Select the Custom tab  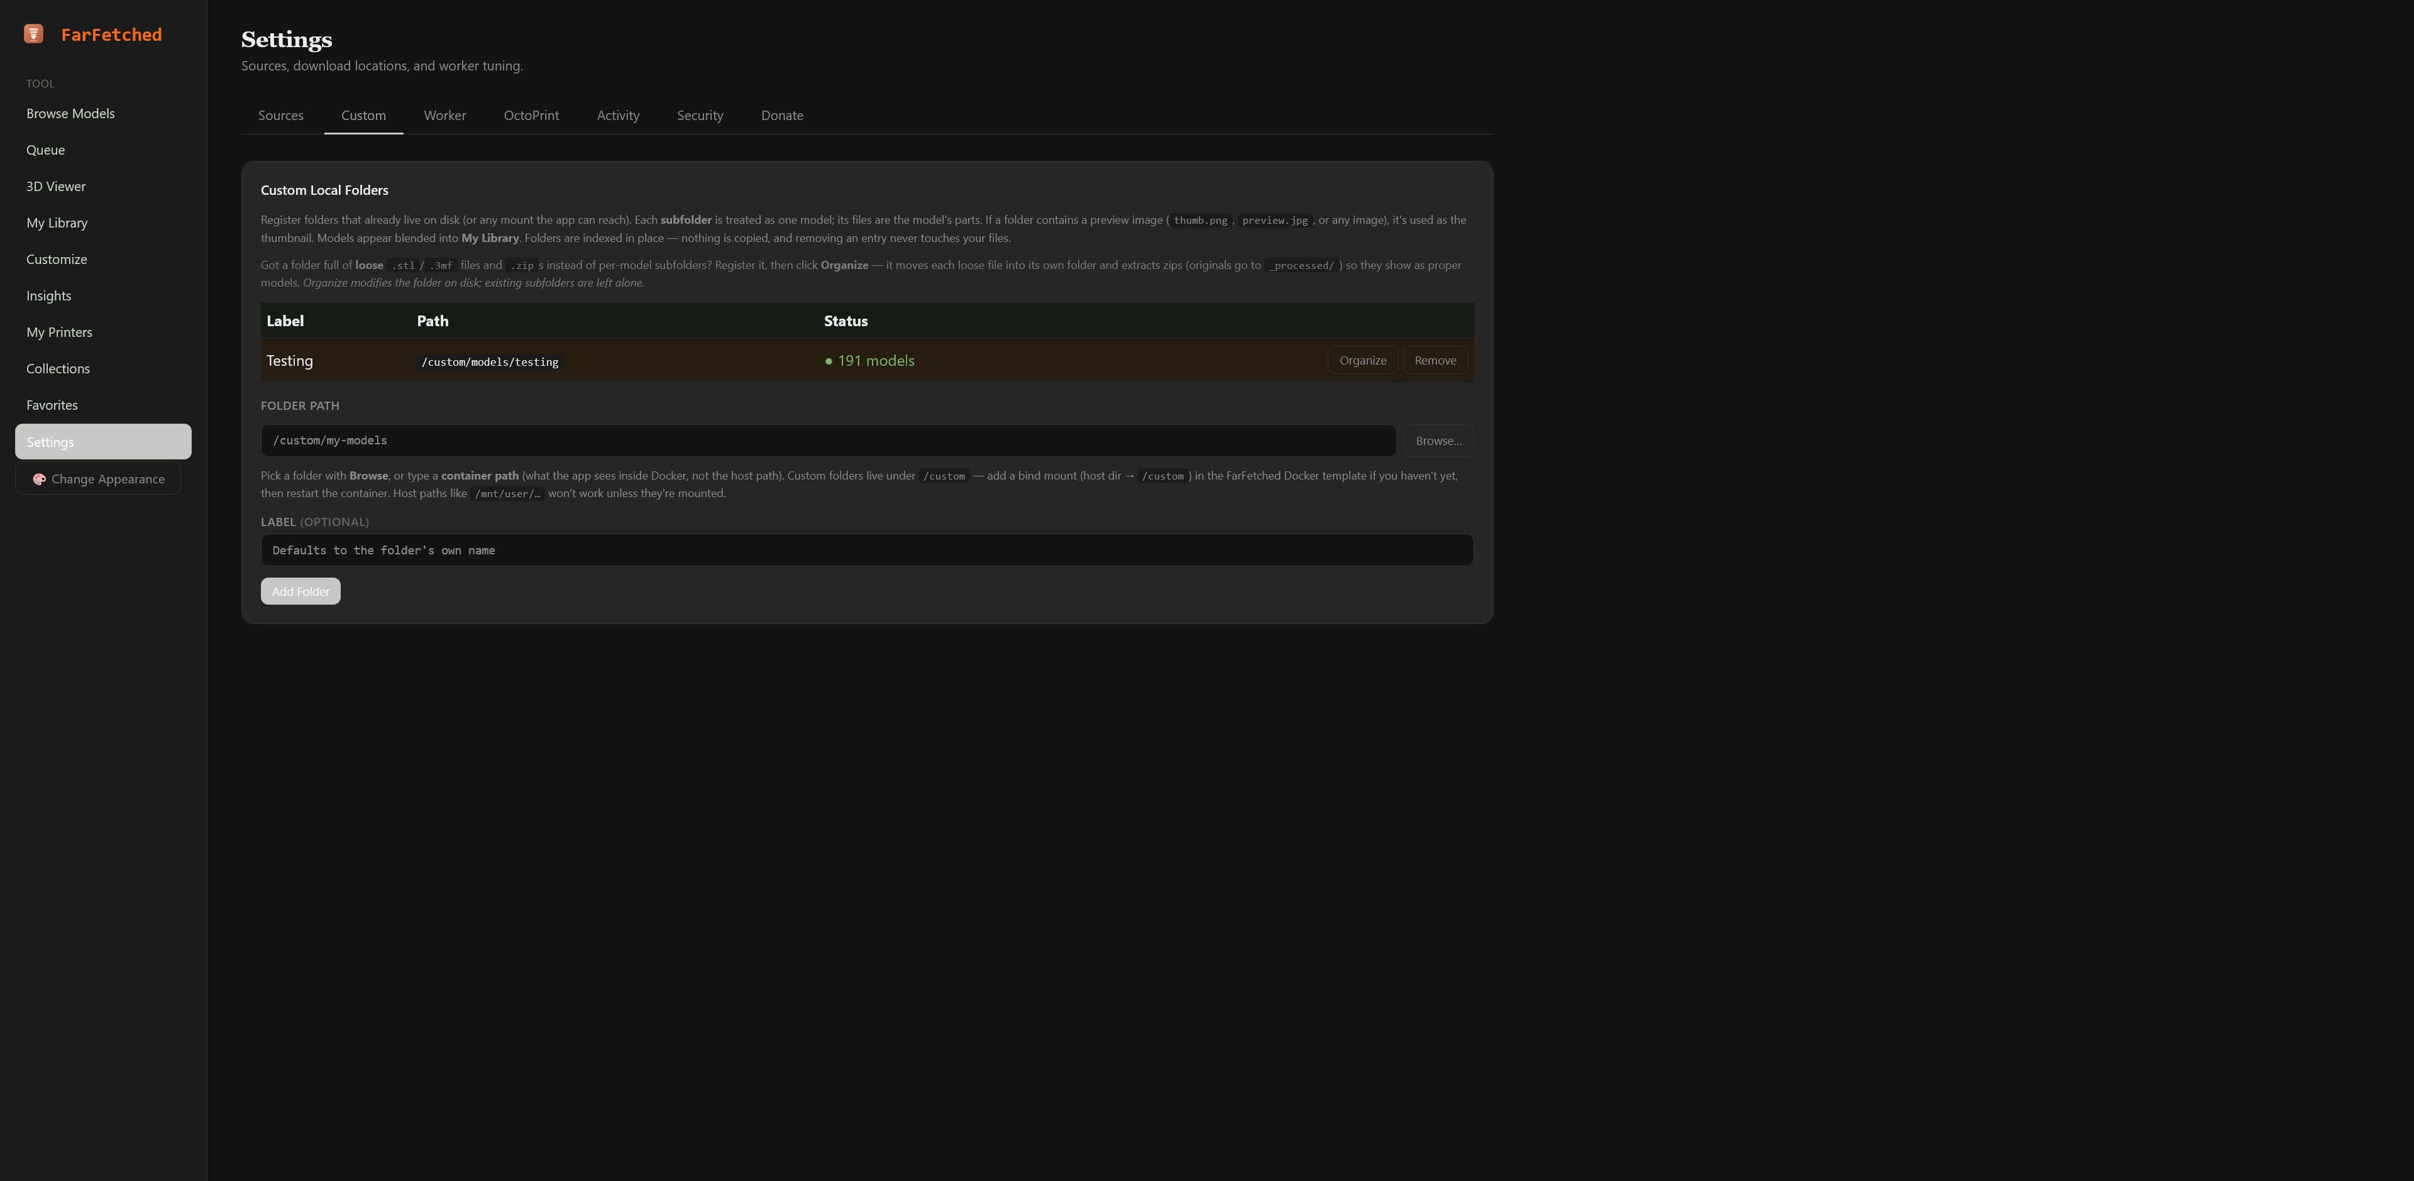[x=363, y=115]
